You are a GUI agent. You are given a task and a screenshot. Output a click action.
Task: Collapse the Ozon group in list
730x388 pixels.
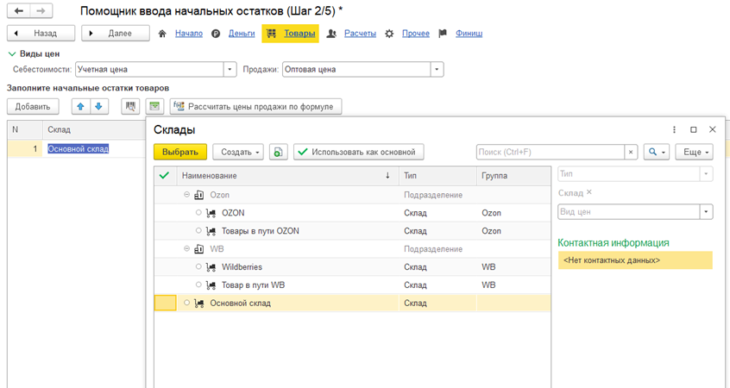187,196
